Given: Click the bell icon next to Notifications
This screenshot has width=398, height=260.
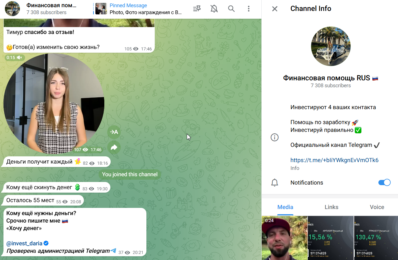Looking at the screenshot, I should tap(275, 183).
